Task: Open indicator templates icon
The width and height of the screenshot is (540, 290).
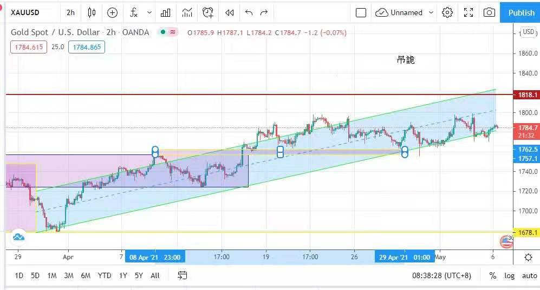Action: 187,12
